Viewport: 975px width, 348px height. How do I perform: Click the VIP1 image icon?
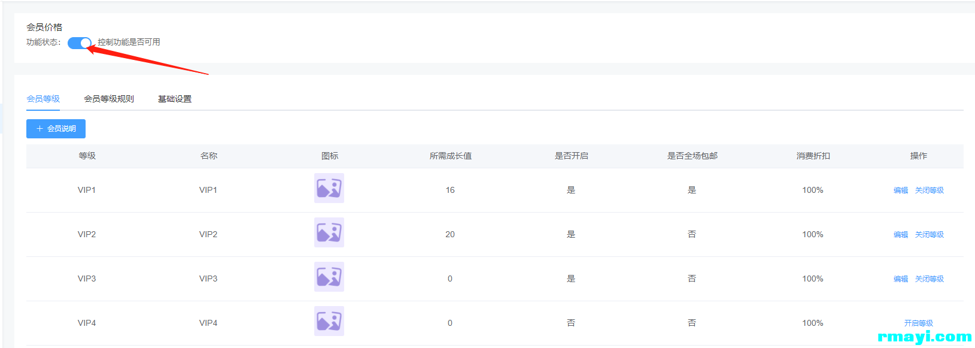329,189
